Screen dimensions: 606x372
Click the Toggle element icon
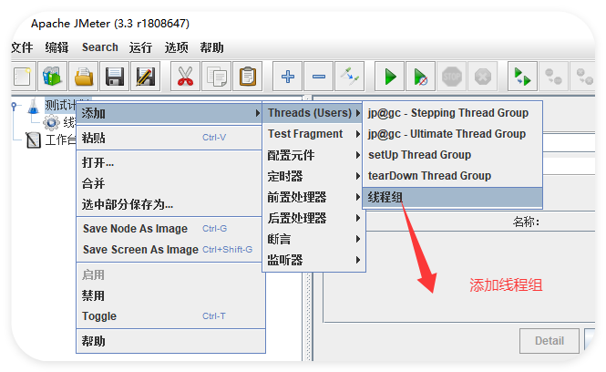pos(350,77)
